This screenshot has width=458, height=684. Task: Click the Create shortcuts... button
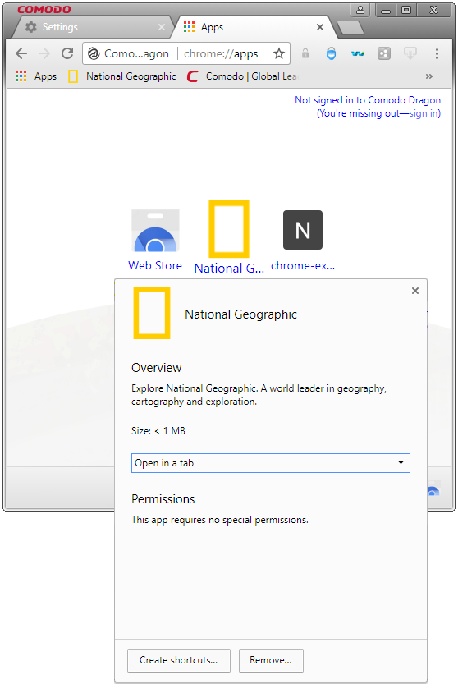coord(178,660)
